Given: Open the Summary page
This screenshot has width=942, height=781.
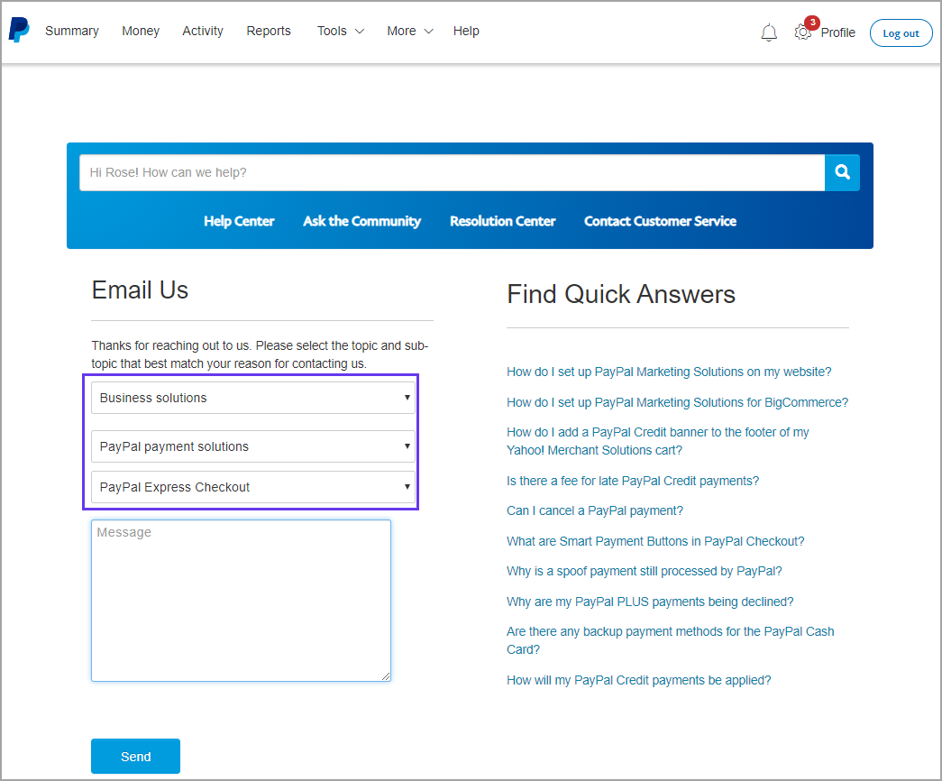Looking at the screenshot, I should [x=72, y=31].
